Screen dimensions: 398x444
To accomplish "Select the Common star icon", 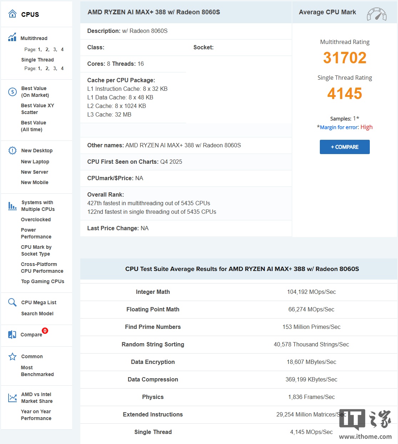I will tap(12, 356).
